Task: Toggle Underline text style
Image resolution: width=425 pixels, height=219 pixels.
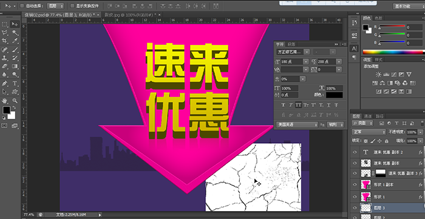Action: (x=329, y=105)
